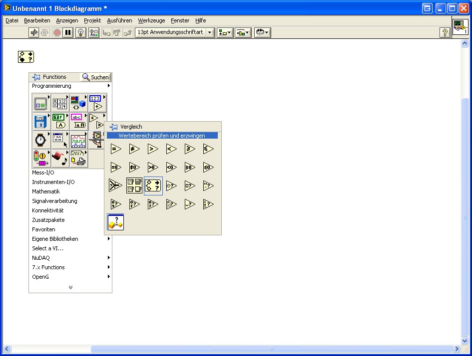Click the Step Over toolbar button

pos(117,32)
